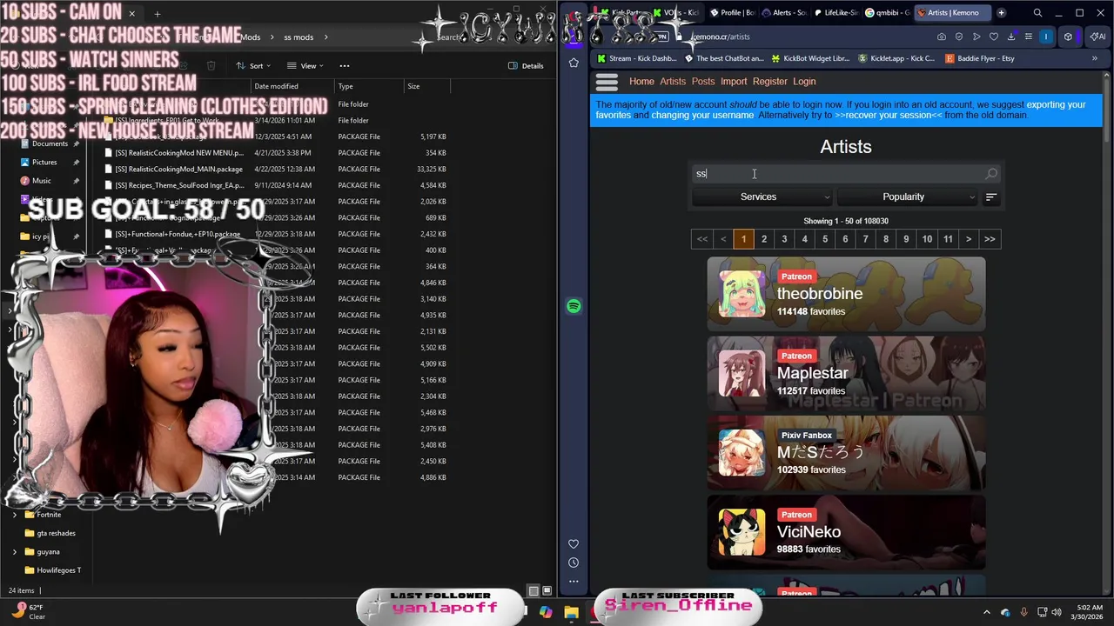Go to page 2 of artists
The width and height of the screenshot is (1114, 626).
pyautogui.click(x=764, y=239)
